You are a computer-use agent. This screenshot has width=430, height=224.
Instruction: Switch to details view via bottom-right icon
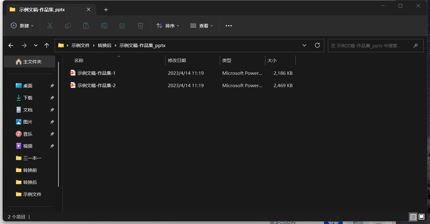click(x=413, y=217)
